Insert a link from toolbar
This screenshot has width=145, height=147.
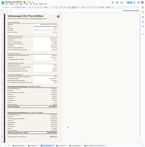pos(98,7)
